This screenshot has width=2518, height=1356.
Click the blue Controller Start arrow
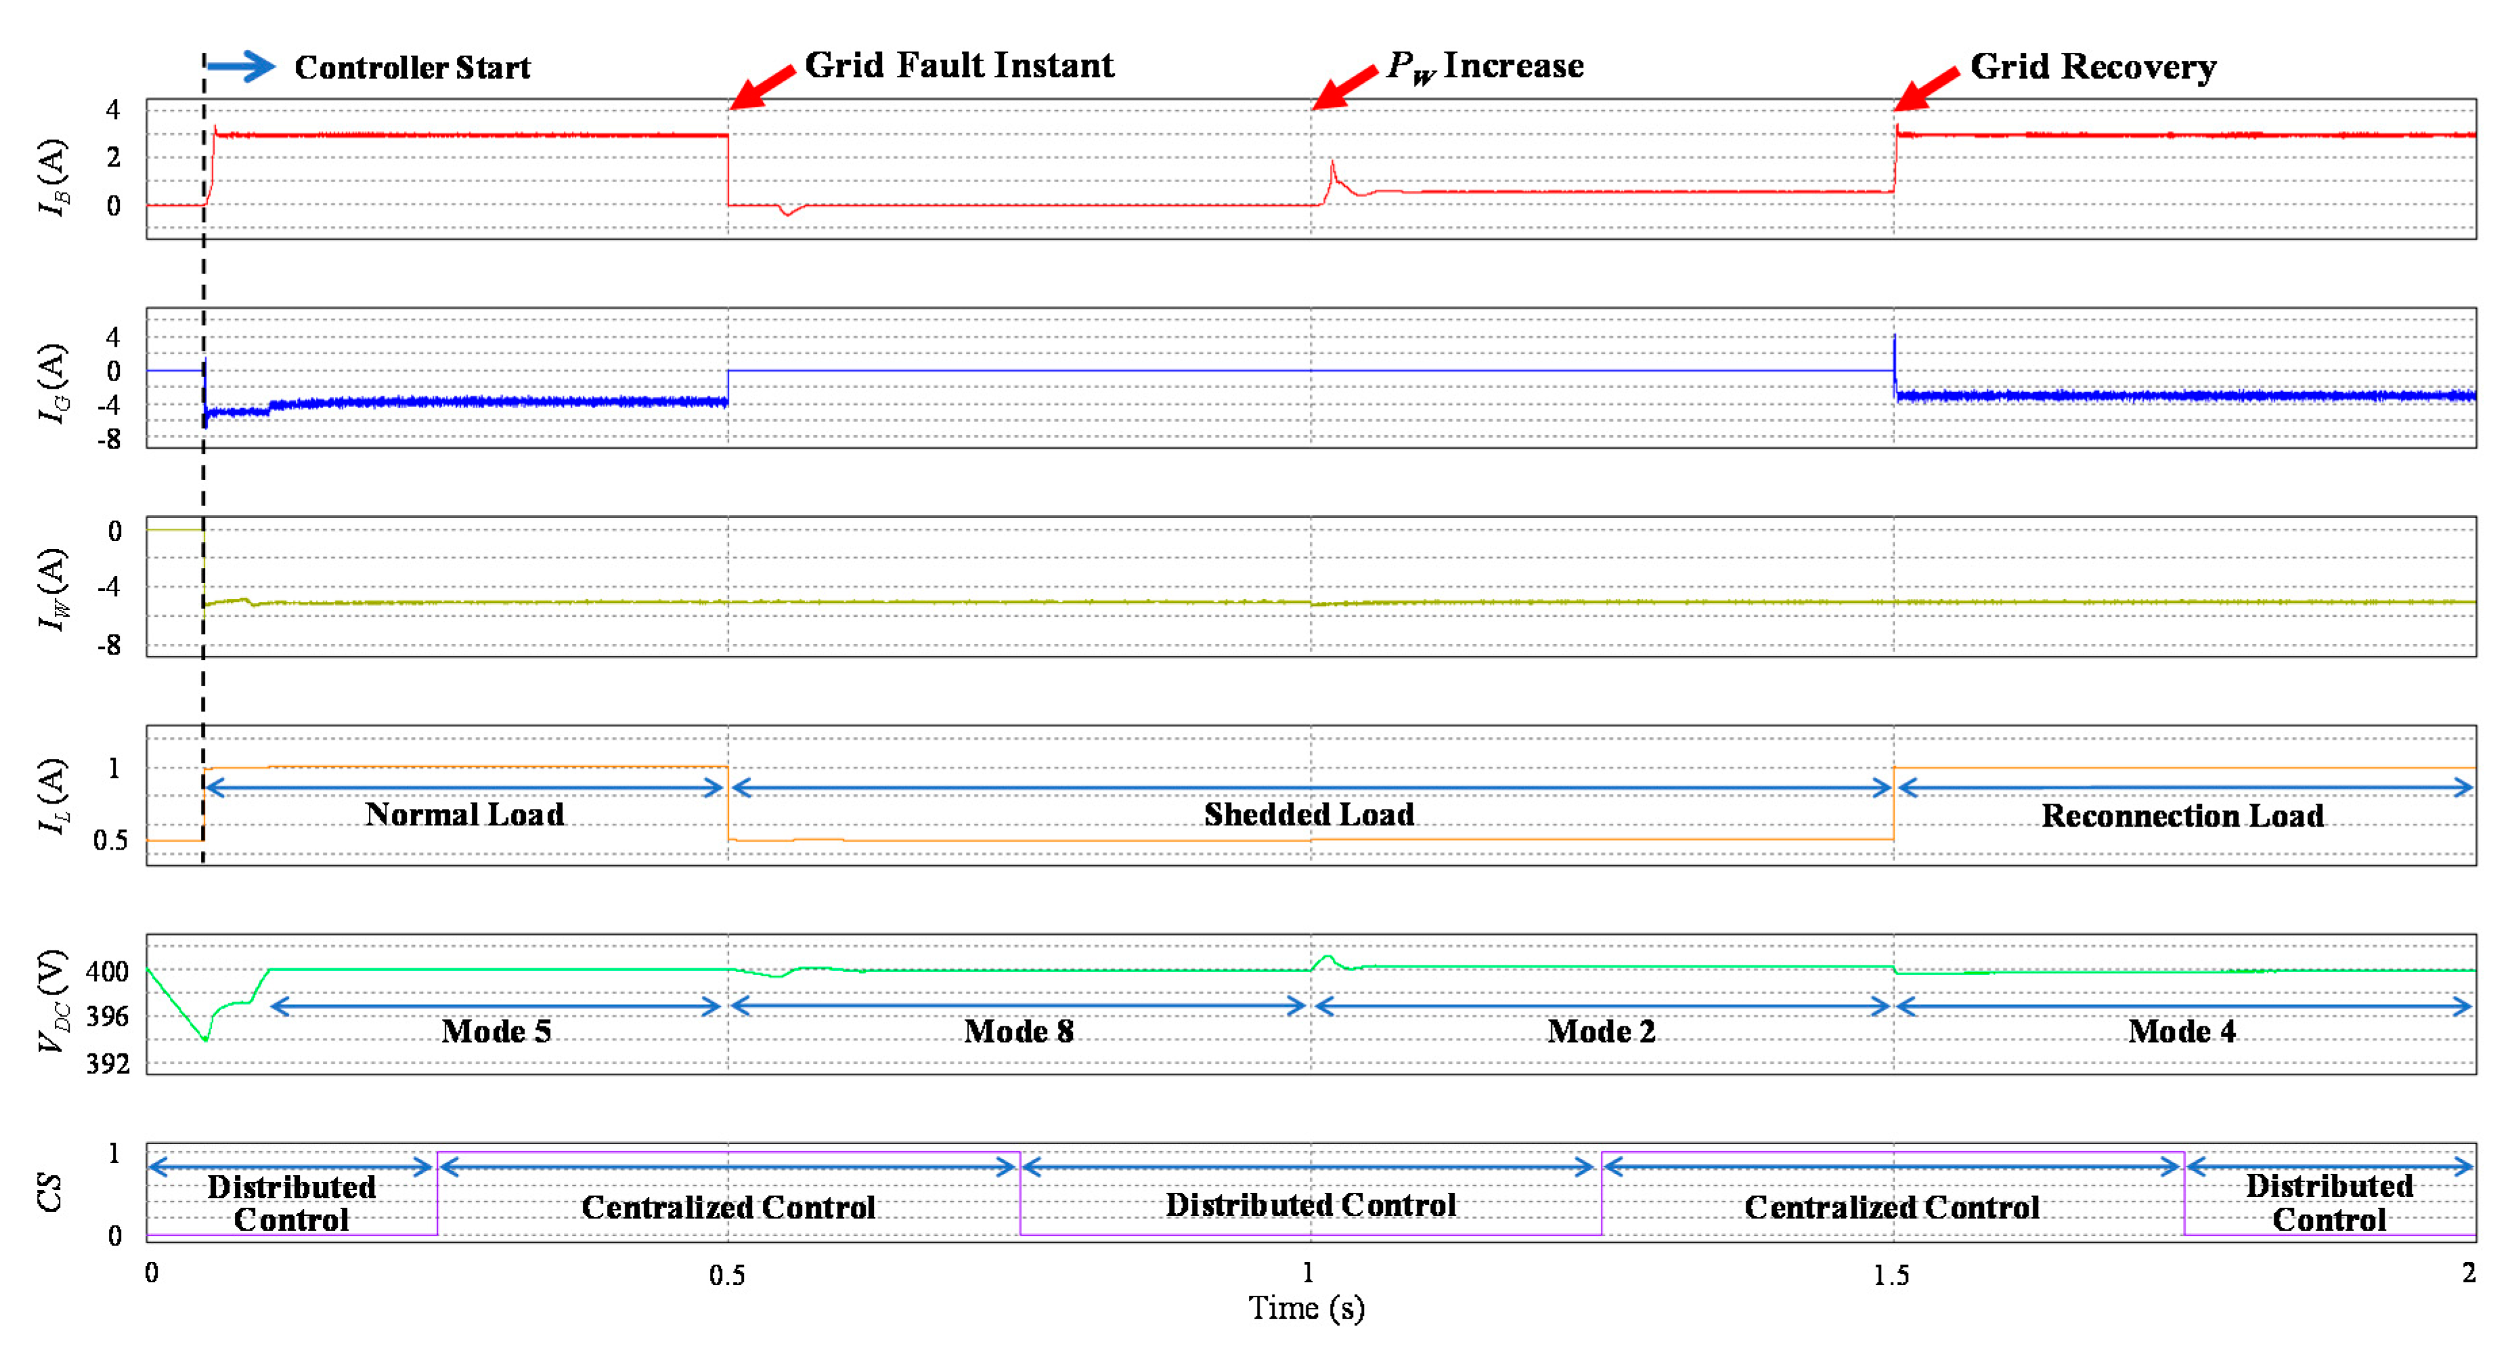240,66
